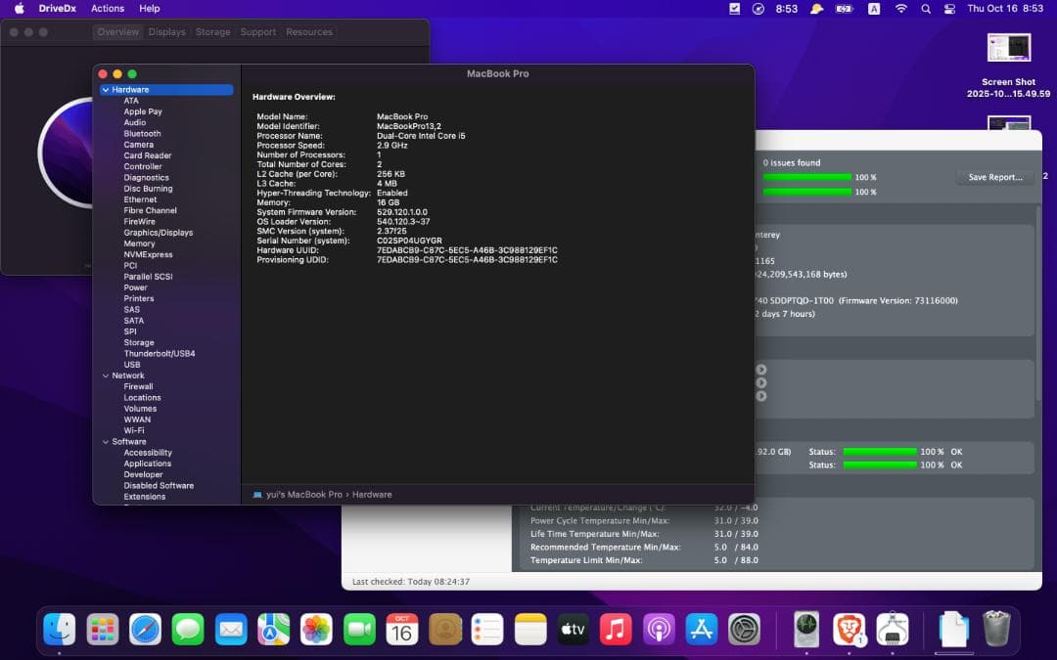Open the Screen Shot thumbnail on the desktop
The width and height of the screenshot is (1057, 660).
pos(1009,47)
